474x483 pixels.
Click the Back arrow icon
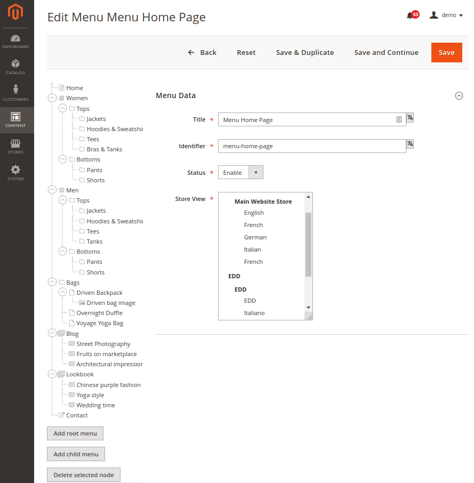191,52
